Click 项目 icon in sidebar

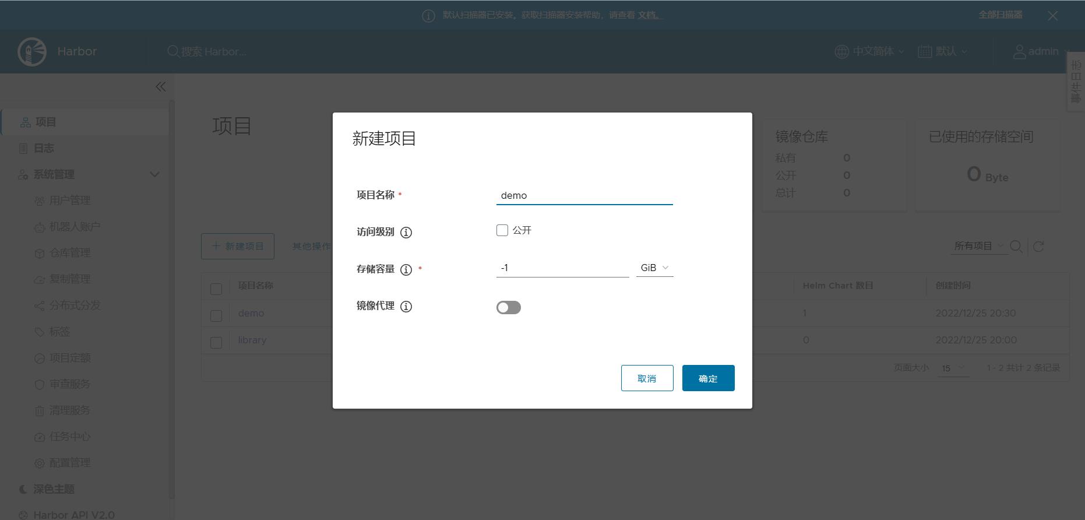(25, 122)
